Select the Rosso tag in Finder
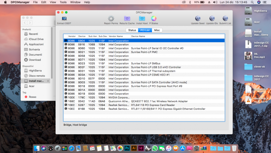 (36, 97)
